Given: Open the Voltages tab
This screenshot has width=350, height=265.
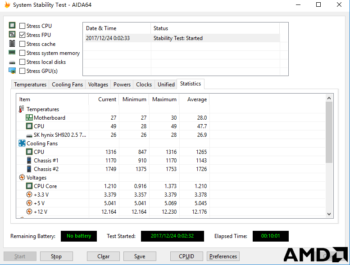Looking at the screenshot, I should point(98,85).
